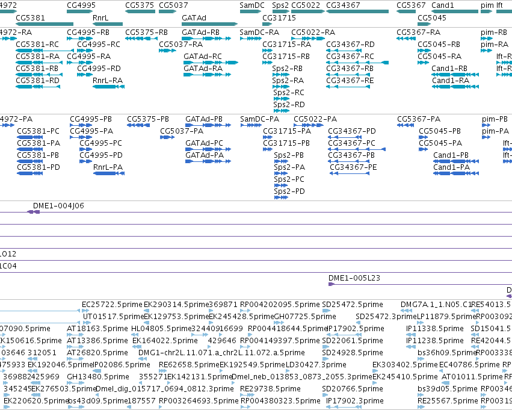Click the CG5375 gene label
The height and width of the screenshot is (410, 512).
coord(140,5)
